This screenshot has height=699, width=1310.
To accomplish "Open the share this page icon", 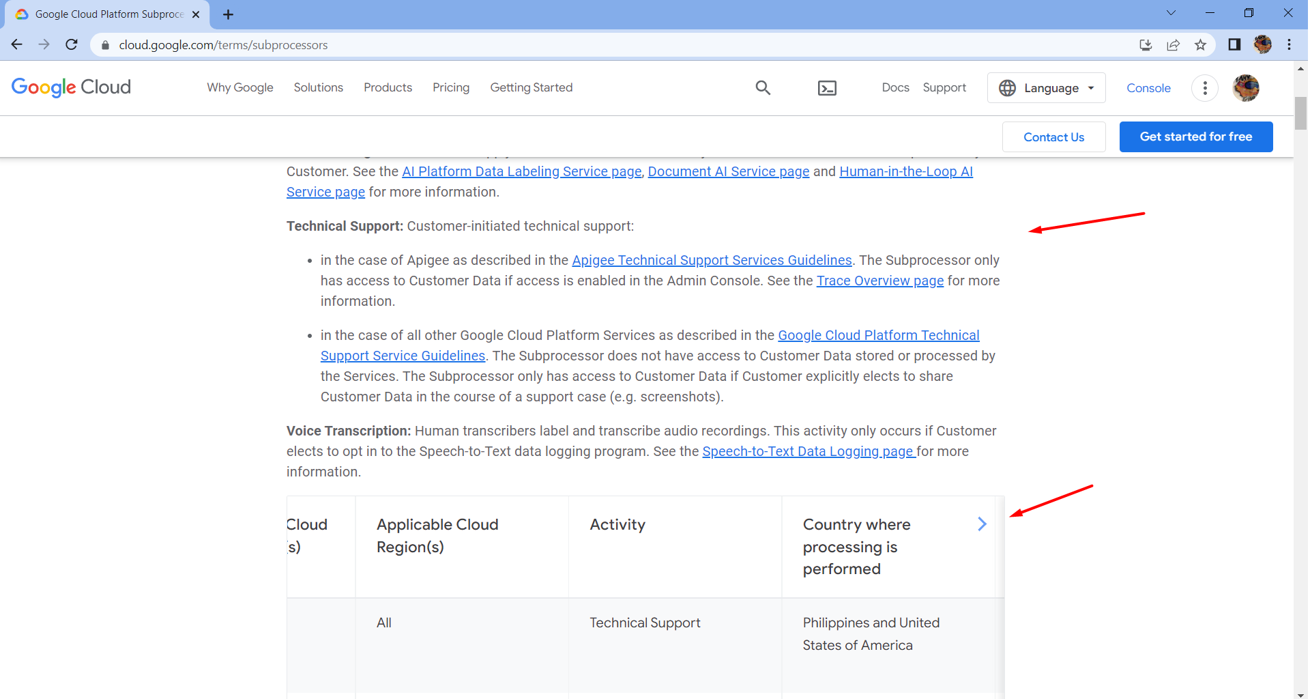I will [x=1174, y=44].
